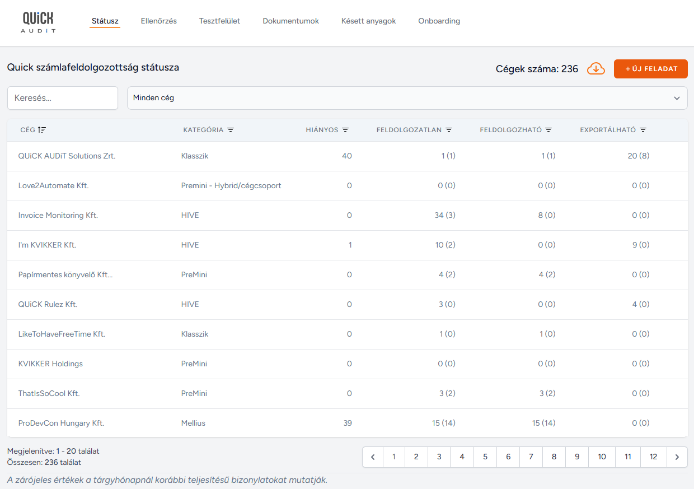This screenshot has width=694, height=489.
Task: Go to previous page arrow
Action: tap(373, 457)
